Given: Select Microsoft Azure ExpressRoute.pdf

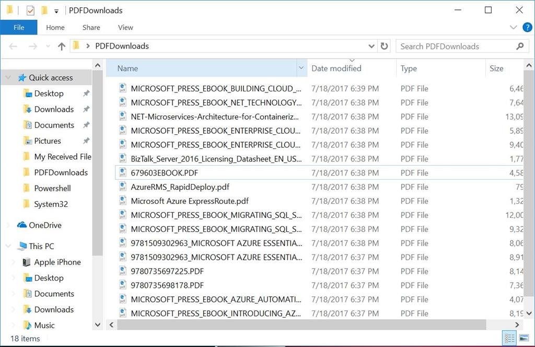Looking at the screenshot, I should click(190, 201).
